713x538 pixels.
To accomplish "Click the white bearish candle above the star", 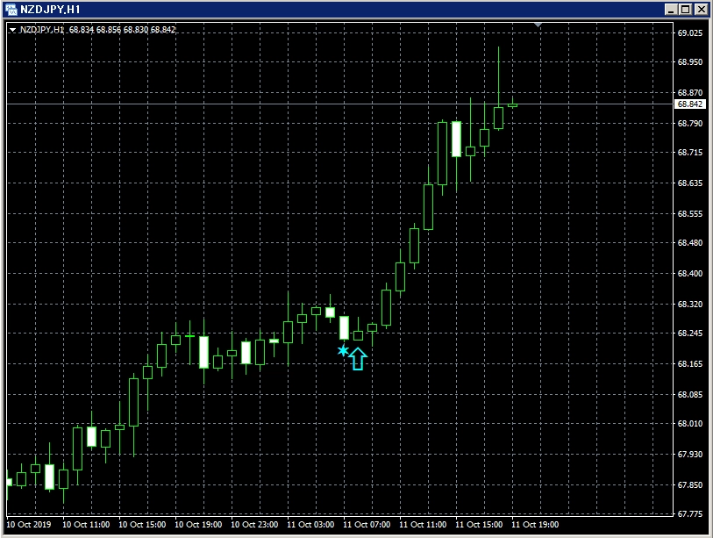I will [x=345, y=327].
